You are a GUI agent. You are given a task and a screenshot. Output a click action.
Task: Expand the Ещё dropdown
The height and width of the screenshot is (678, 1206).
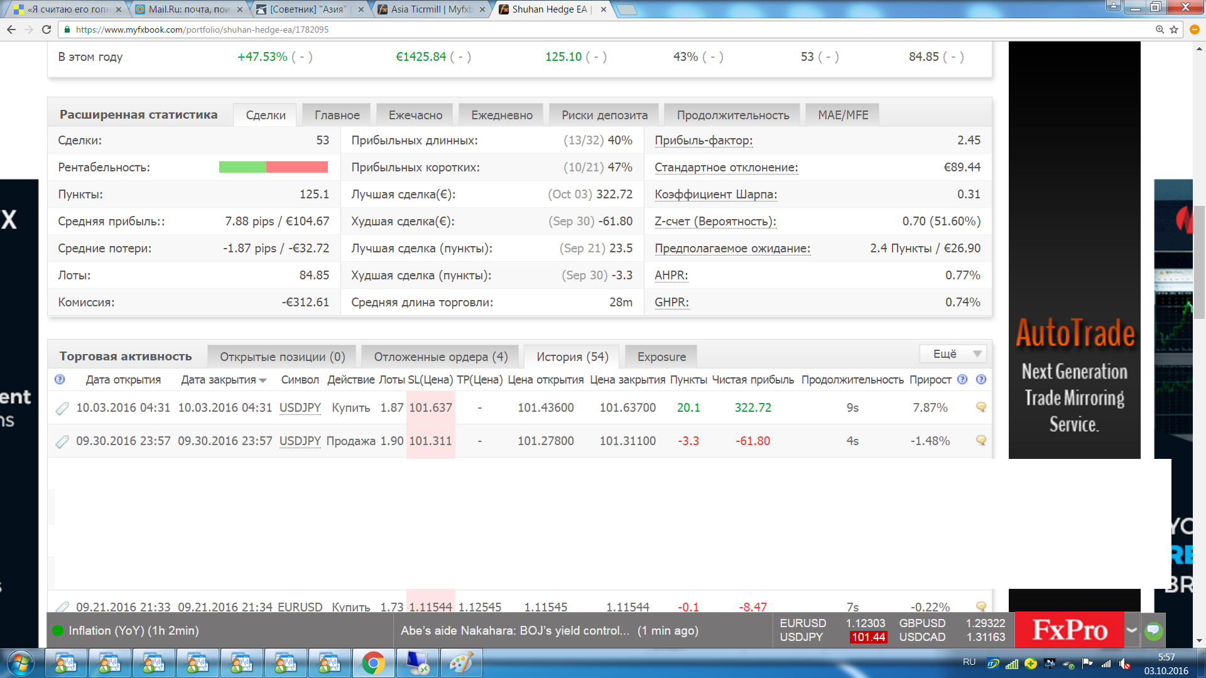[x=953, y=354]
